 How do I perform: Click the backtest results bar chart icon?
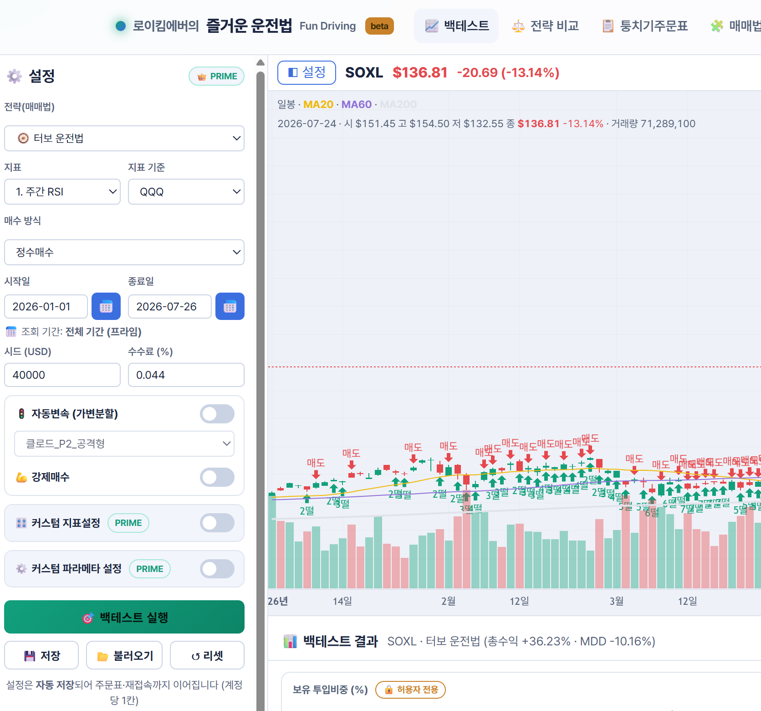click(290, 641)
